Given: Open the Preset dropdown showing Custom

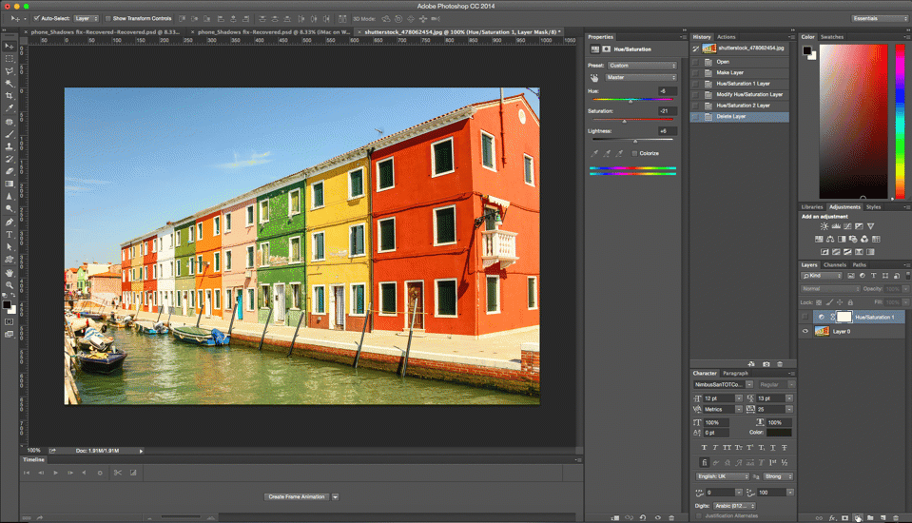Looking at the screenshot, I should (x=642, y=66).
